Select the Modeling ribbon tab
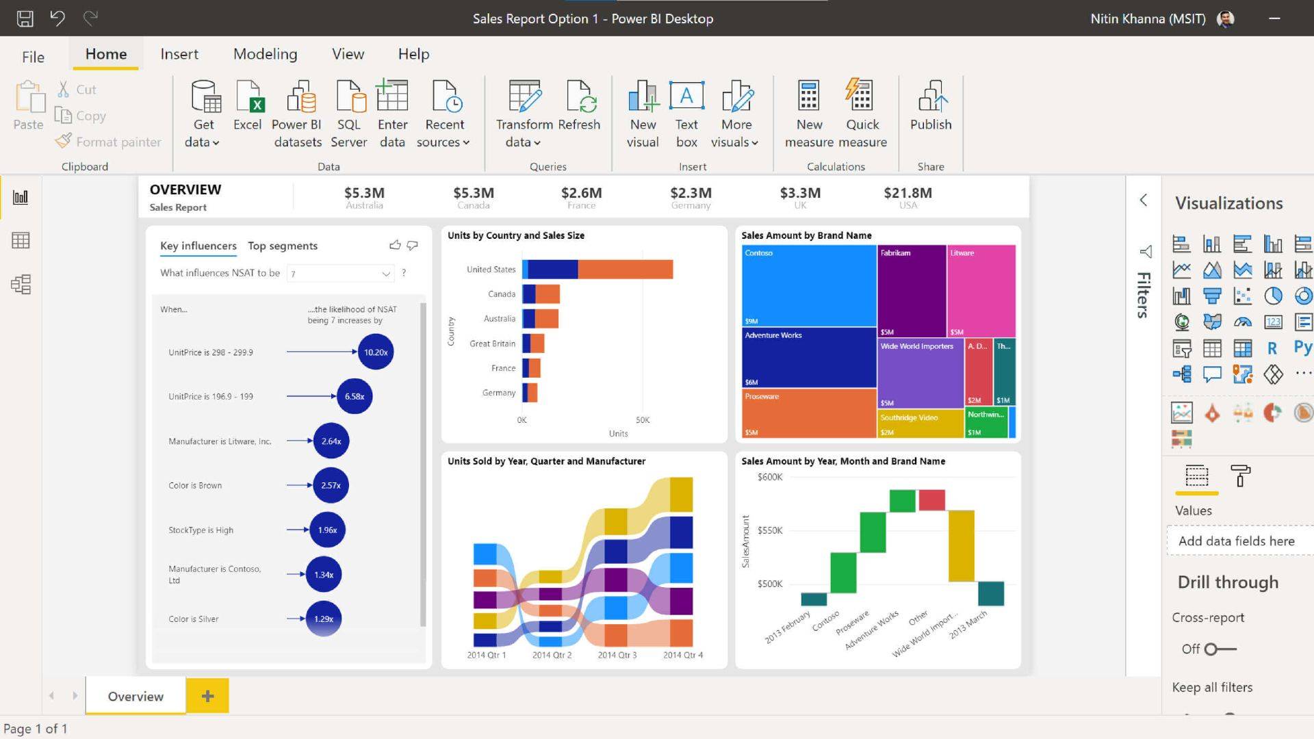Viewport: 1314px width, 739px height. [x=264, y=54]
